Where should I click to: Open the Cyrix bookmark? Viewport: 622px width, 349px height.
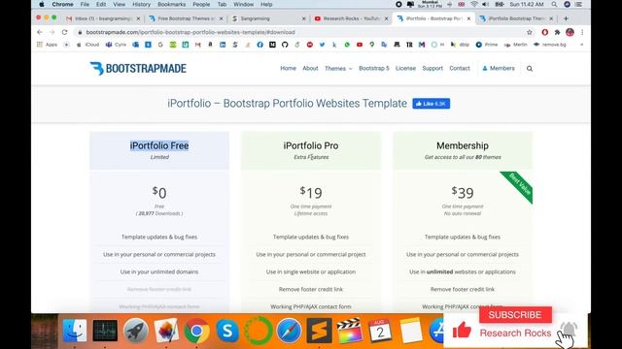click(x=116, y=45)
